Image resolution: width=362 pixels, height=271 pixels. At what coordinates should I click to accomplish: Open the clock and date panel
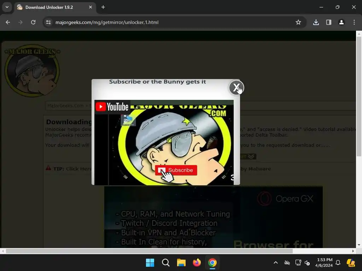[324, 263]
